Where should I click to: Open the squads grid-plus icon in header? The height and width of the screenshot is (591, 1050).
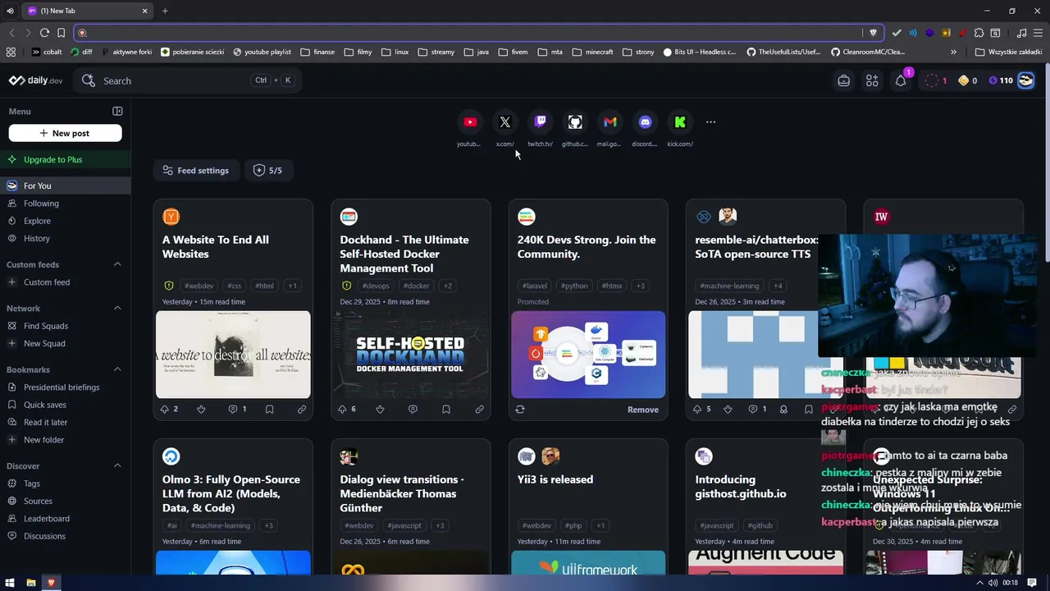872,80
